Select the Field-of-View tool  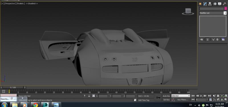[214, 100]
